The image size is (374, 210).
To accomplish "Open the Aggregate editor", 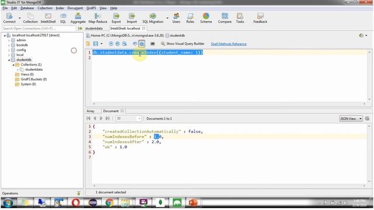I will point(78,18).
